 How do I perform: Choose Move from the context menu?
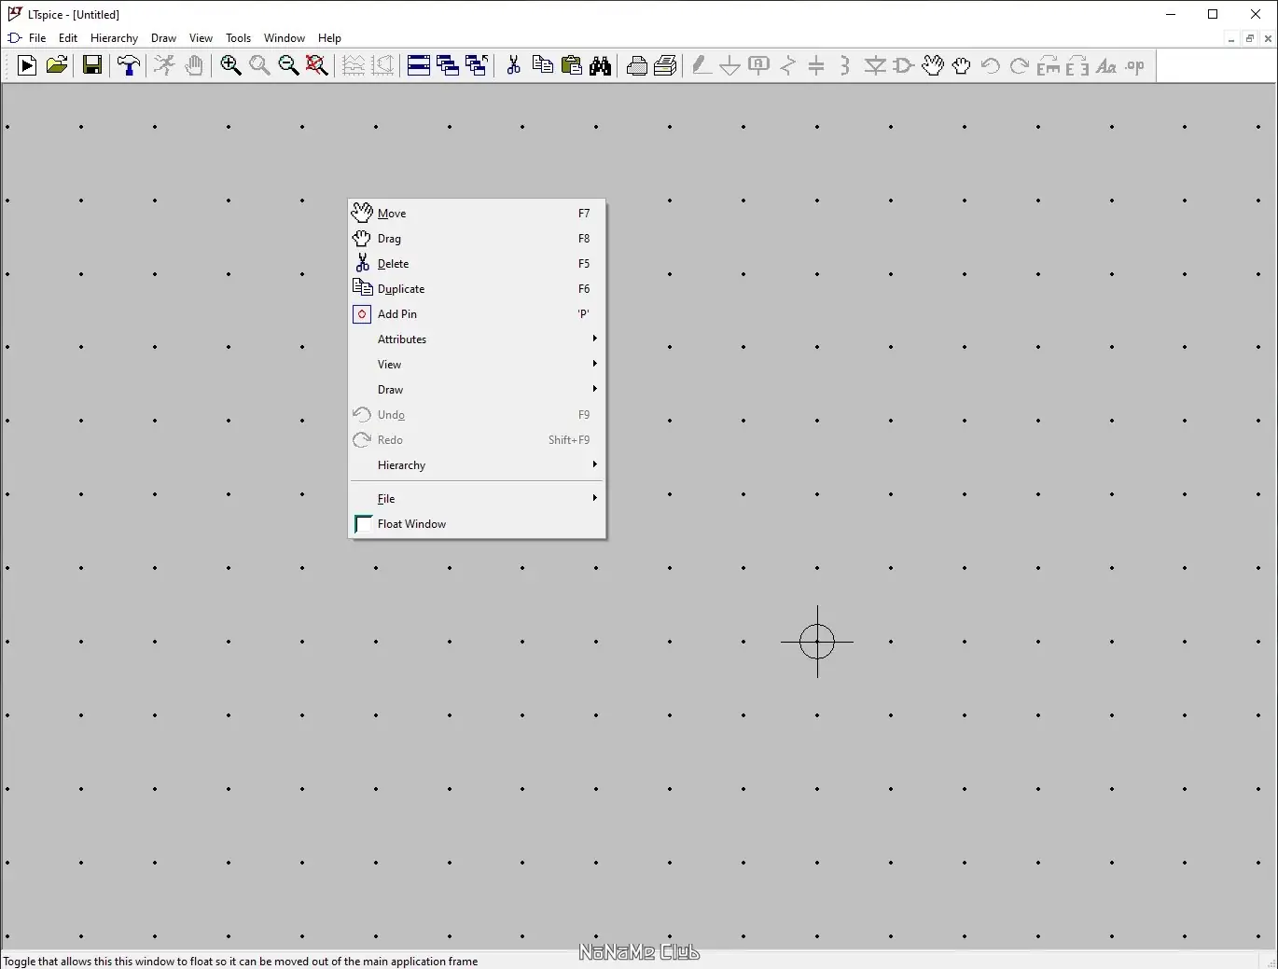[477, 214]
